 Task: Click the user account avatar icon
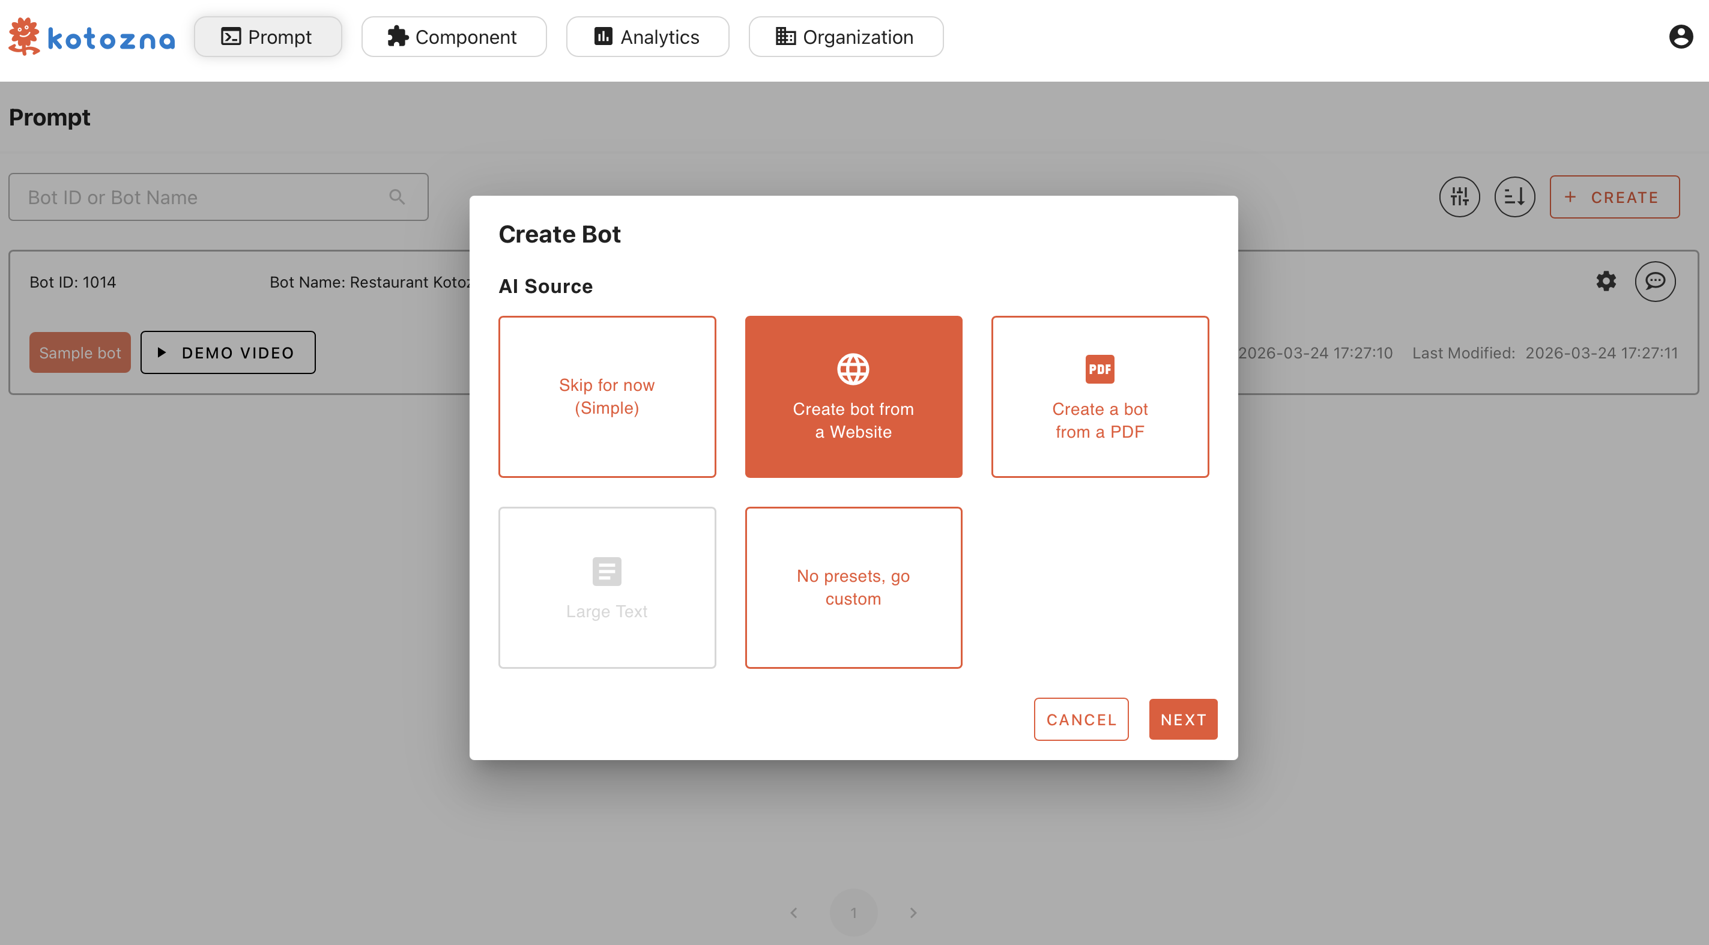[1680, 37]
